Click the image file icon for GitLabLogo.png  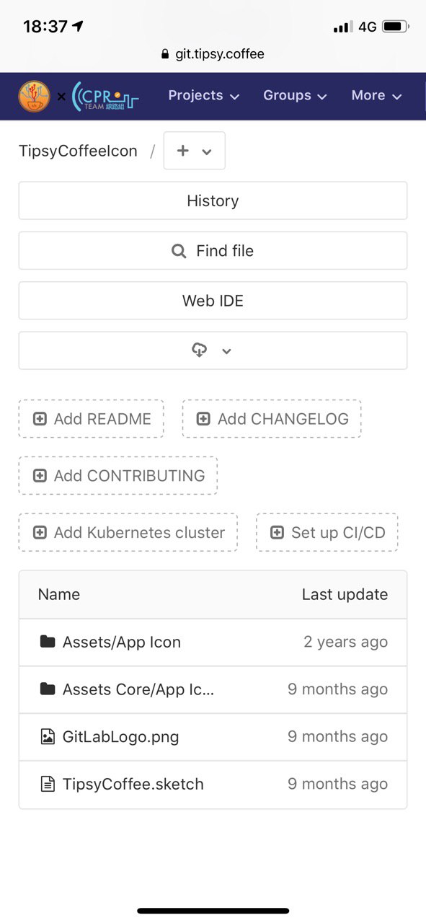(x=48, y=736)
